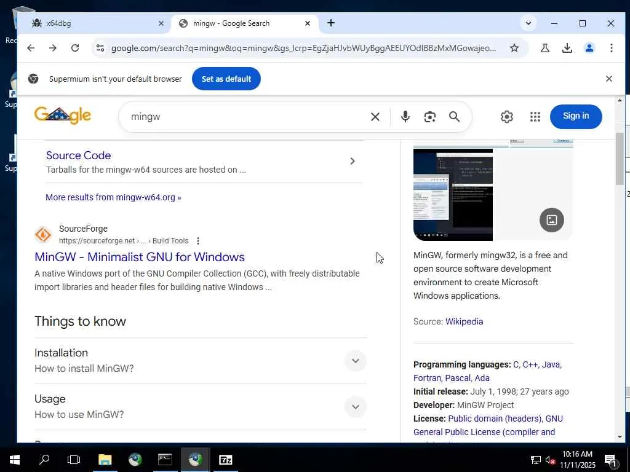Open the C++ language link
Screen dimensions: 630x472
pyautogui.click(x=530, y=364)
